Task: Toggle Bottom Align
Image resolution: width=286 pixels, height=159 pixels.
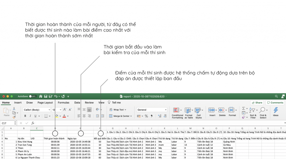Action: click(x=89, y=109)
